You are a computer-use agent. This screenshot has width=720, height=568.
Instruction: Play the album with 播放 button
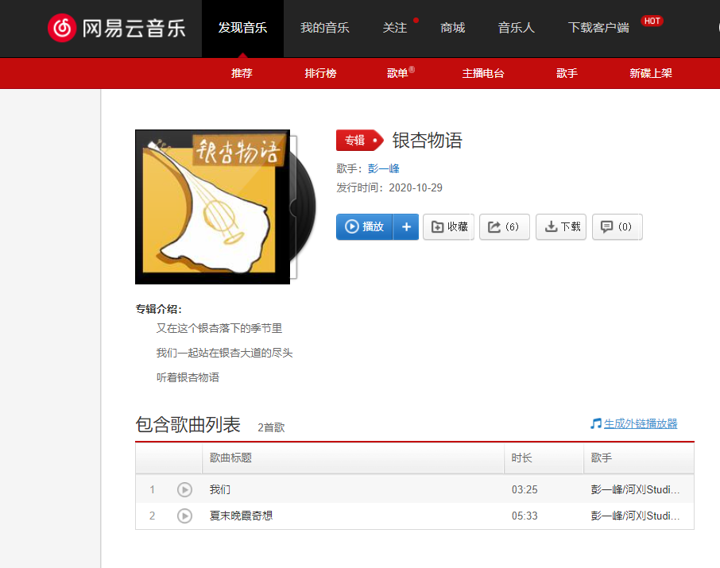tap(365, 226)
